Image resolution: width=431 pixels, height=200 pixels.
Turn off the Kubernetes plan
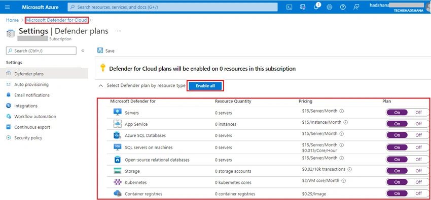click(418, 182)
